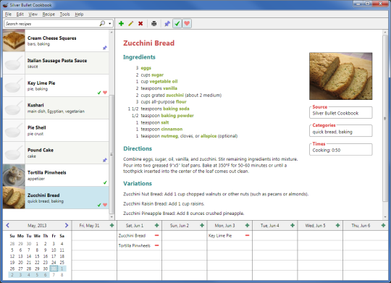Add a meal to Sat, Jun 1

(157, 225)
